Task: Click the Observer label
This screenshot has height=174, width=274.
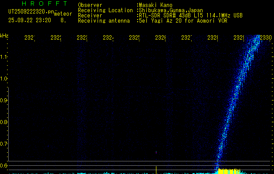Action: 90,5
